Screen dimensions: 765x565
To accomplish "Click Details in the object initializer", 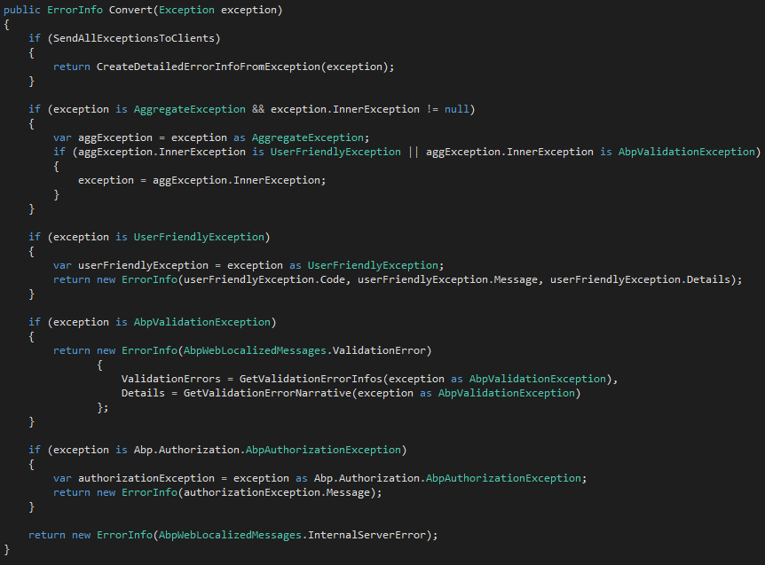I will (143, 393).
